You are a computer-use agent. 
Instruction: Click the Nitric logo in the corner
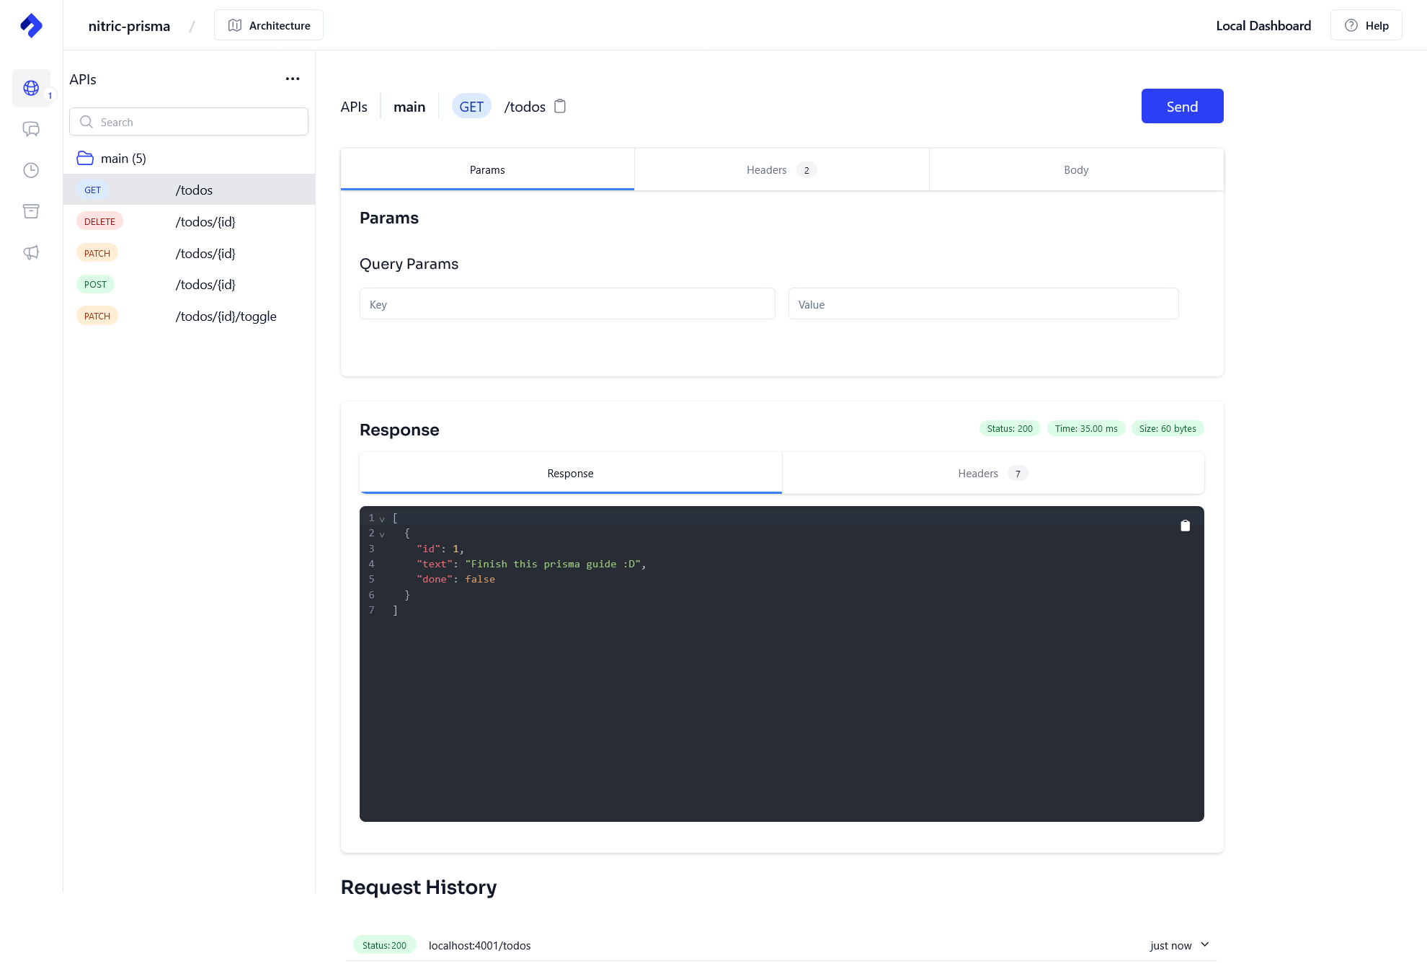tap(31, 25)
